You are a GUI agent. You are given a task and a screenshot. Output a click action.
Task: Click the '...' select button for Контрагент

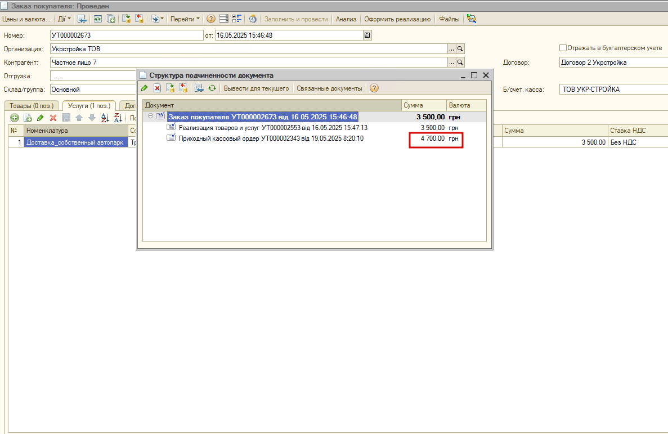click(451, 62)
